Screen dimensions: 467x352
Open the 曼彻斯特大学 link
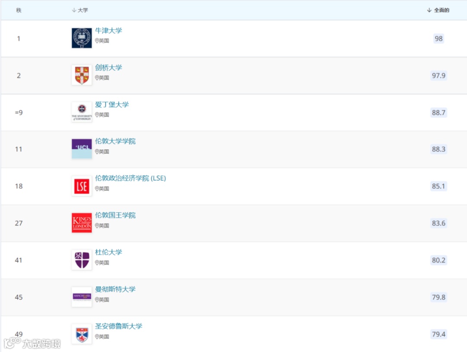click(x=115, y=289)
